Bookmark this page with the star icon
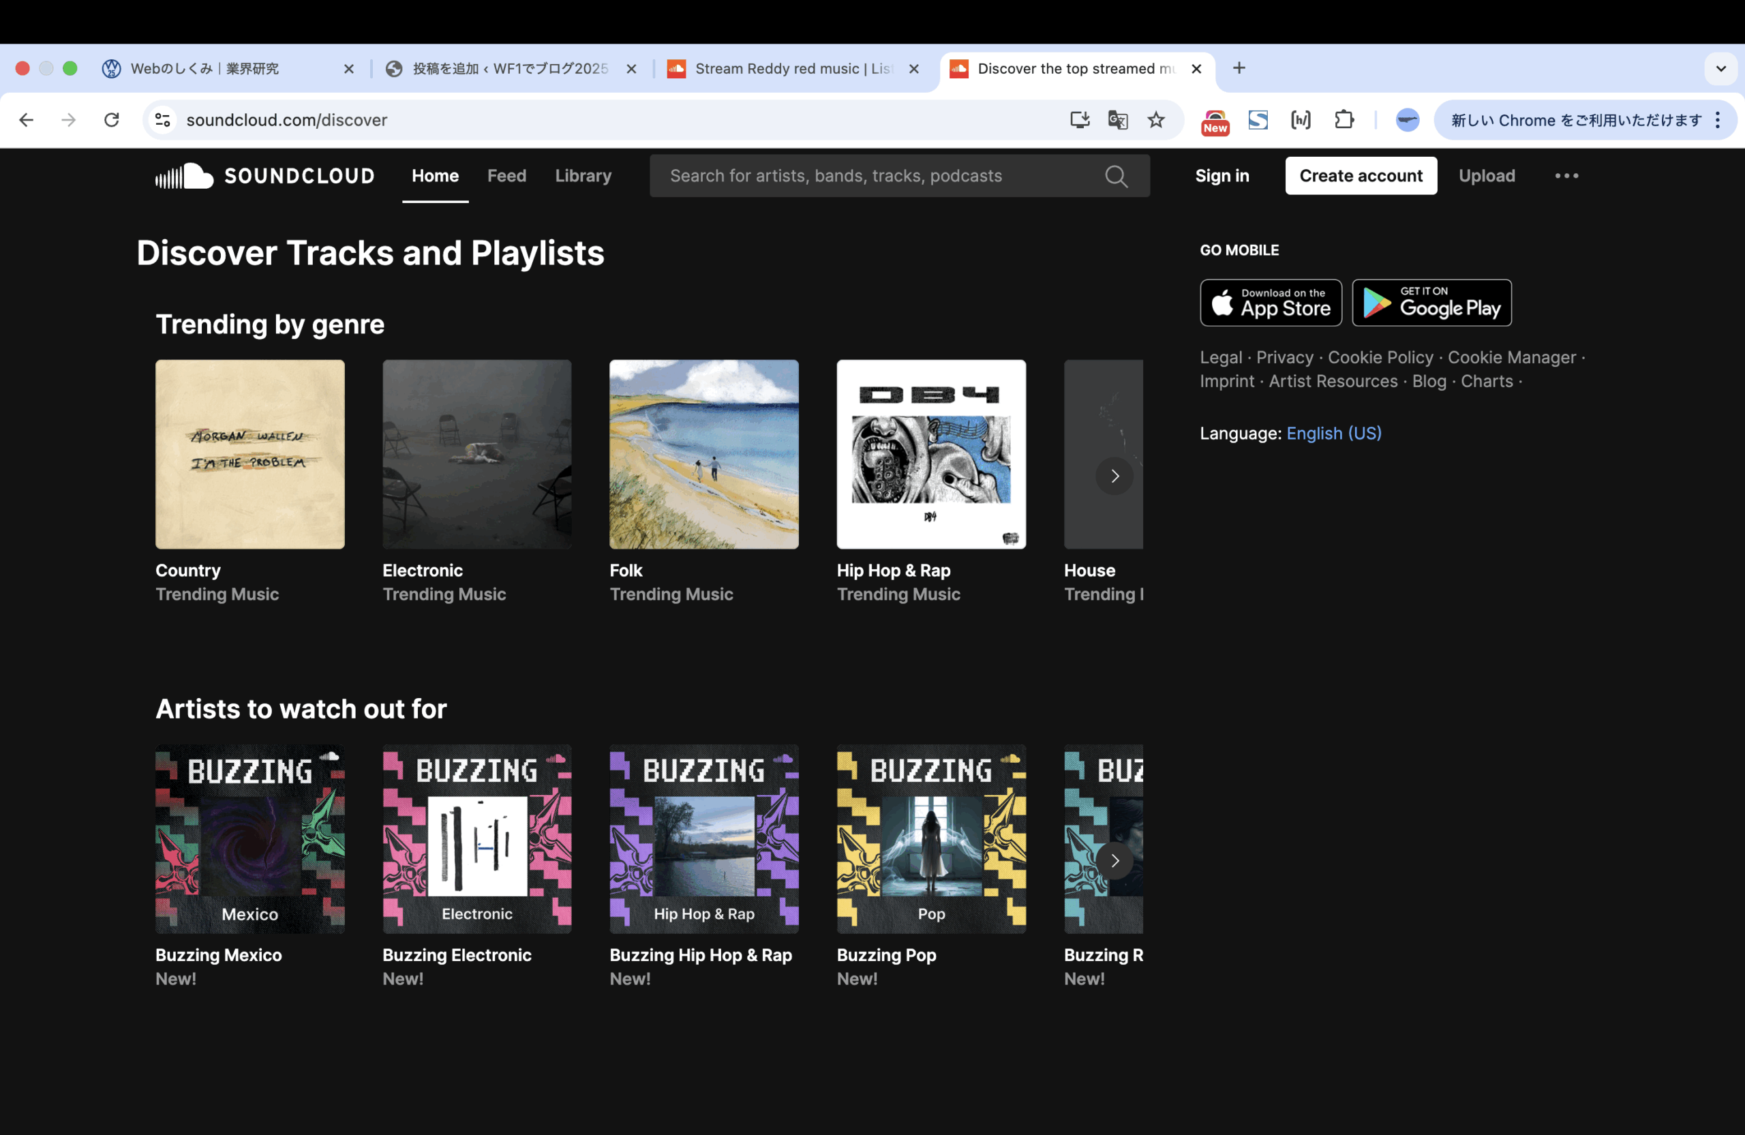 1155,119
